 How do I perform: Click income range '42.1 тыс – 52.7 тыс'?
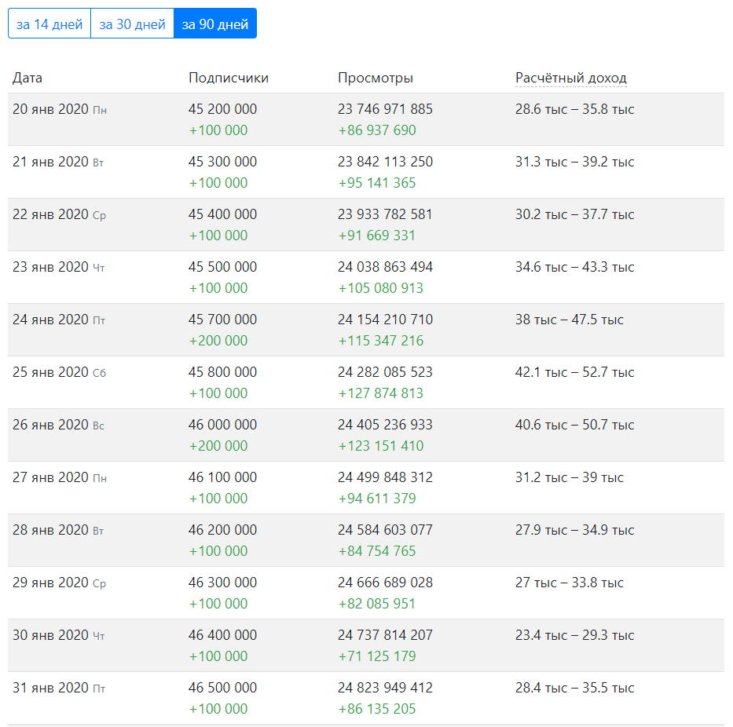pyautogui.click(x=574, y=372)
